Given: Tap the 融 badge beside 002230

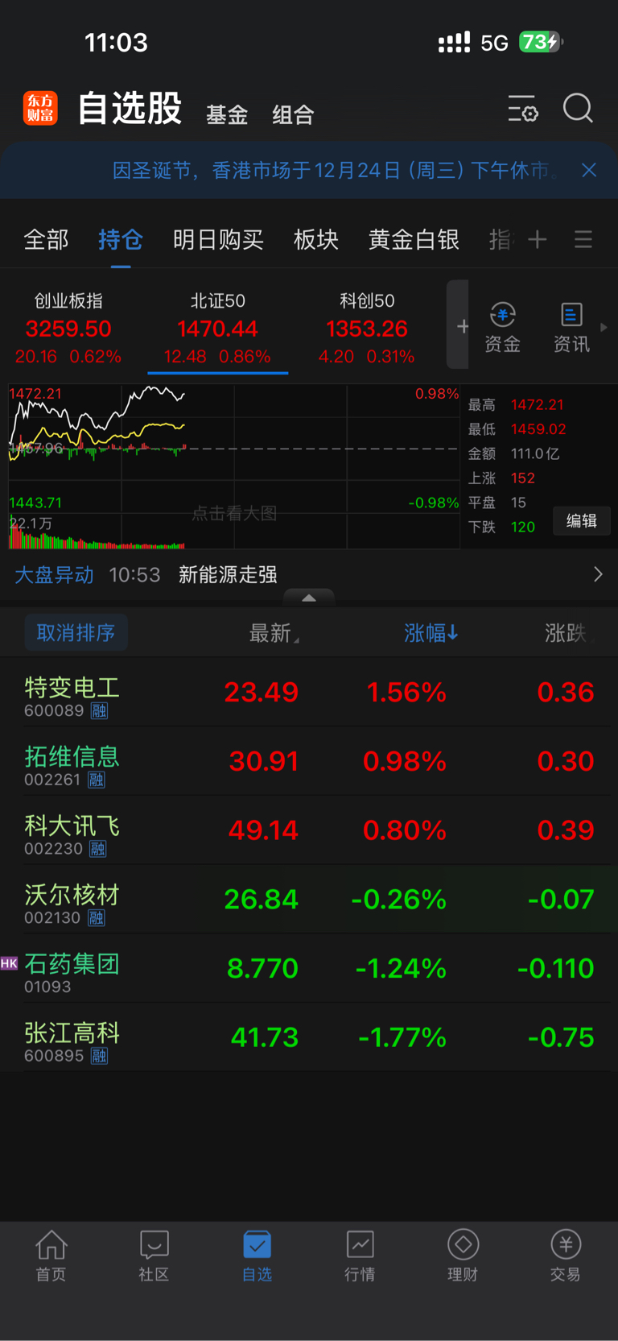Looking at the screenshot, I should tap(98, 849).
